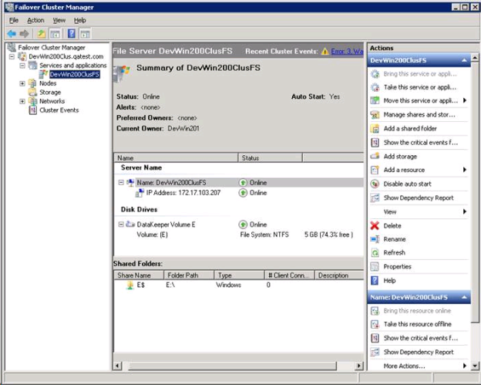Expand the Networks tree node

tap(22, 101)
